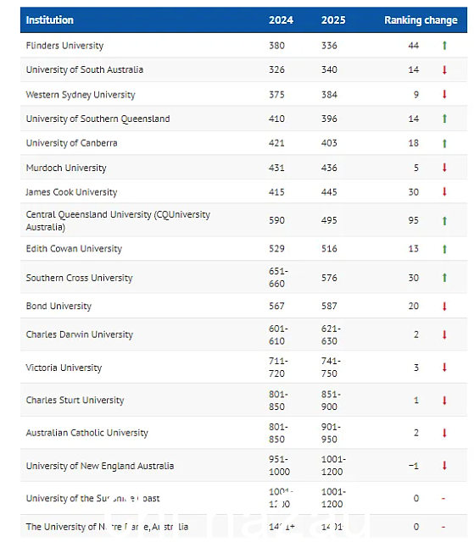Click the red down arrow for University of South Australia
This screenshot has height=542, width=474.
point(444,69)
